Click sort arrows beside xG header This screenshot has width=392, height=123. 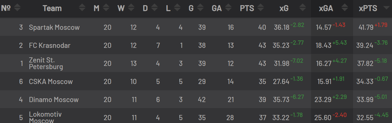coord(303,8)
